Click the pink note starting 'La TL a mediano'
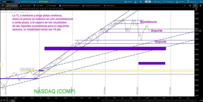The height and width of the screenshot is (102, 203). coord(43,22)
